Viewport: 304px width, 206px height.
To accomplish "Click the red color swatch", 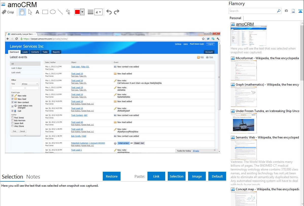I will pos(77,12).
